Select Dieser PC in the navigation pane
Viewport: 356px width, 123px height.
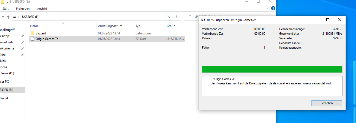tap(4, 82)
